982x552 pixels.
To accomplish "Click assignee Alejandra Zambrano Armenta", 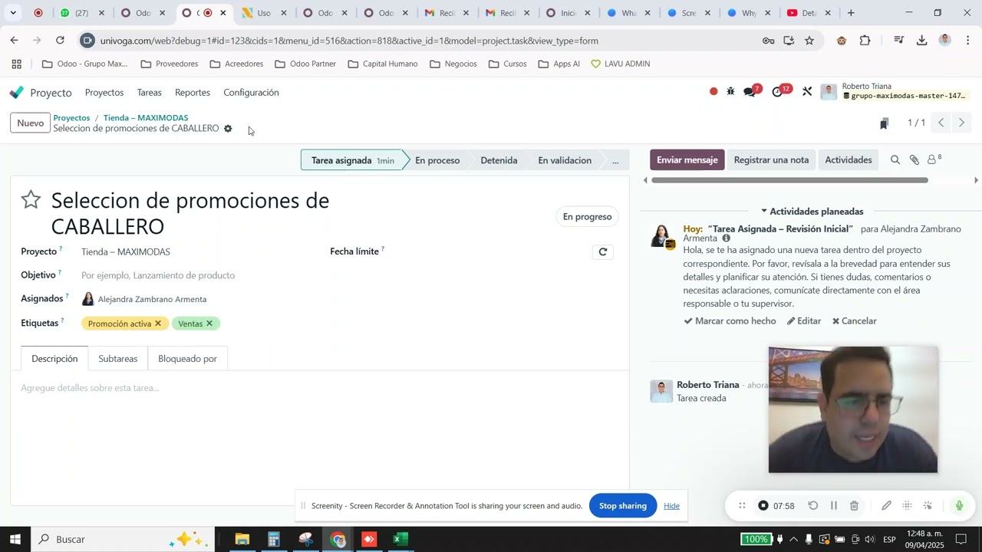I will [x=152, y=300].
